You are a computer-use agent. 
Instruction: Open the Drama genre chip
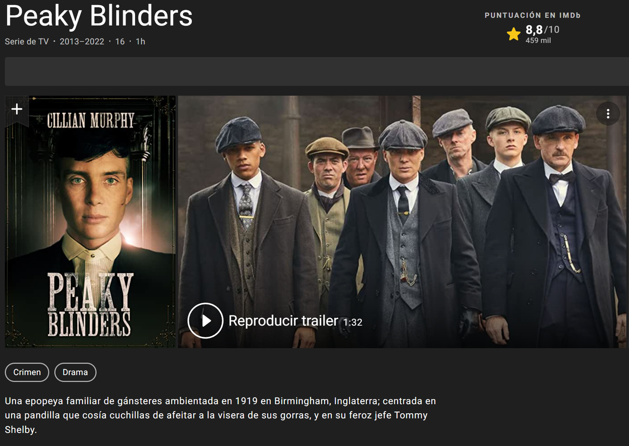point(75,372)
